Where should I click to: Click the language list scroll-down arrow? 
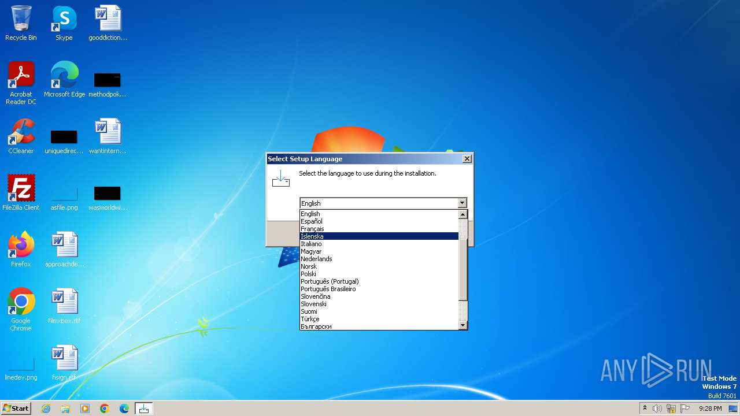click(462, 325)
